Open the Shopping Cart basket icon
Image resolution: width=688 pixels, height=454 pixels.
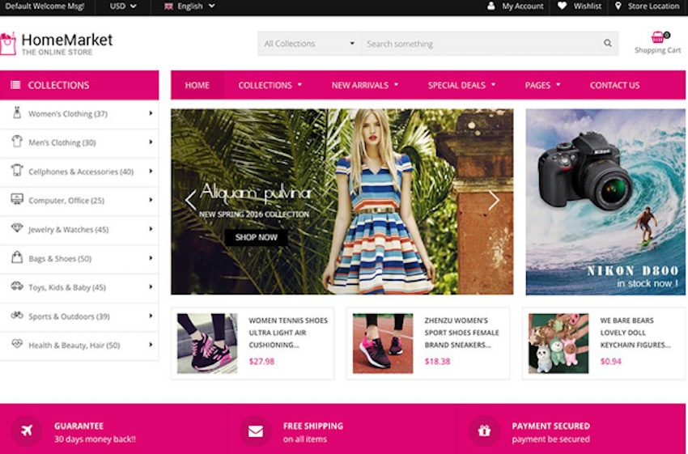(658, 37)
